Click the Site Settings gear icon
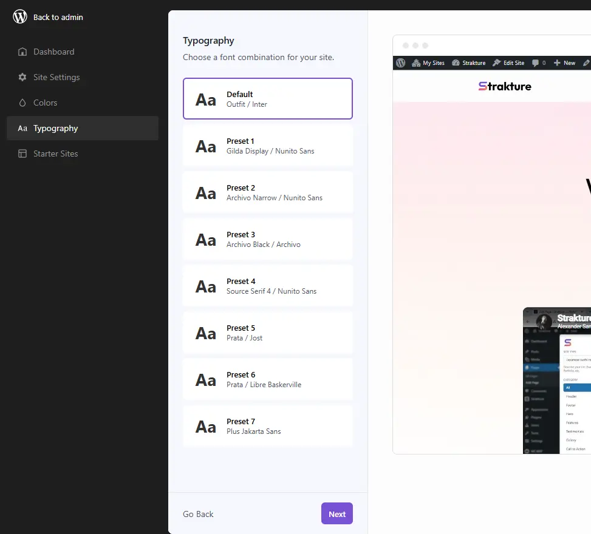 (22, 77)
